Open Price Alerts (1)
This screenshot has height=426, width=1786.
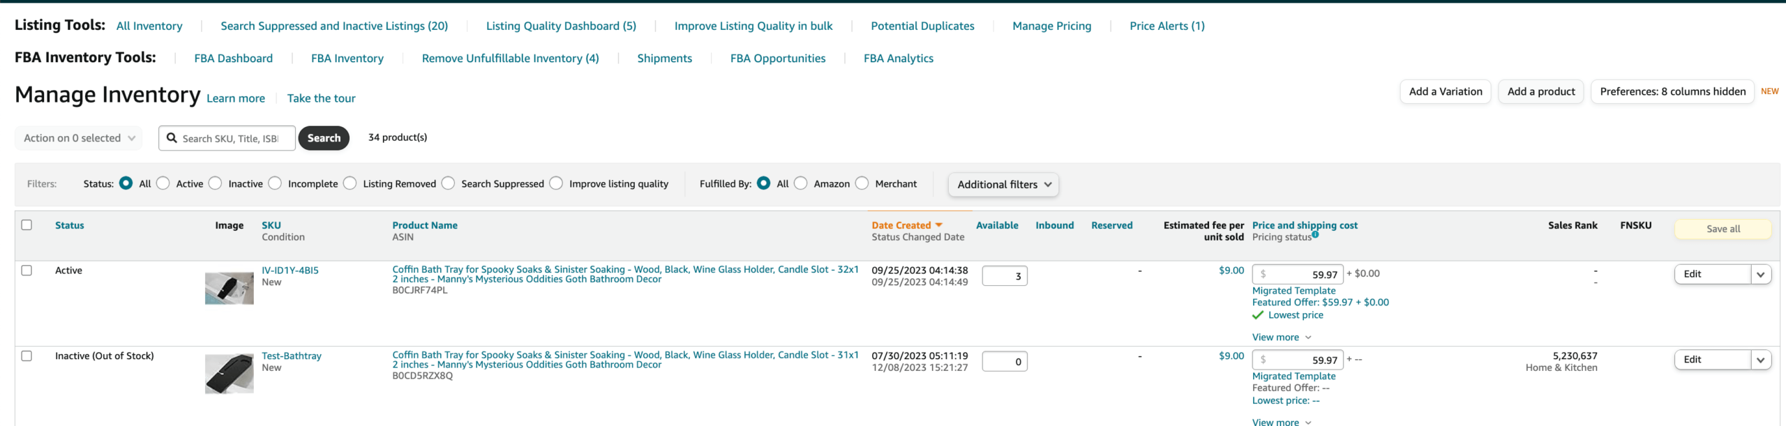1167,26
